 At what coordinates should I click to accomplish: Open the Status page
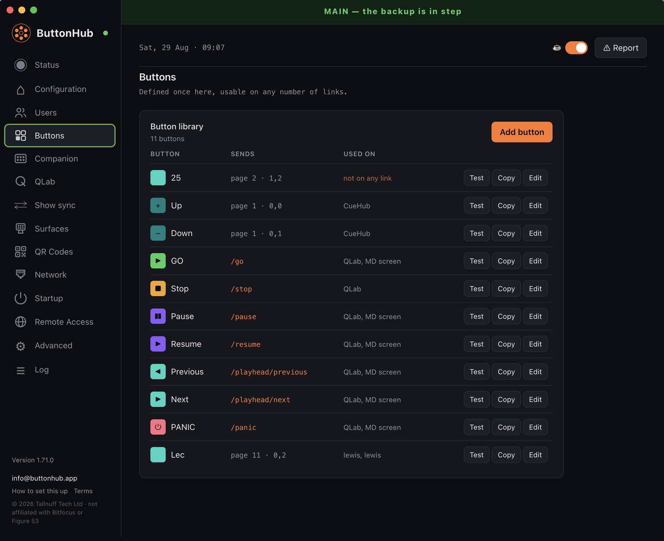(60, 65)
